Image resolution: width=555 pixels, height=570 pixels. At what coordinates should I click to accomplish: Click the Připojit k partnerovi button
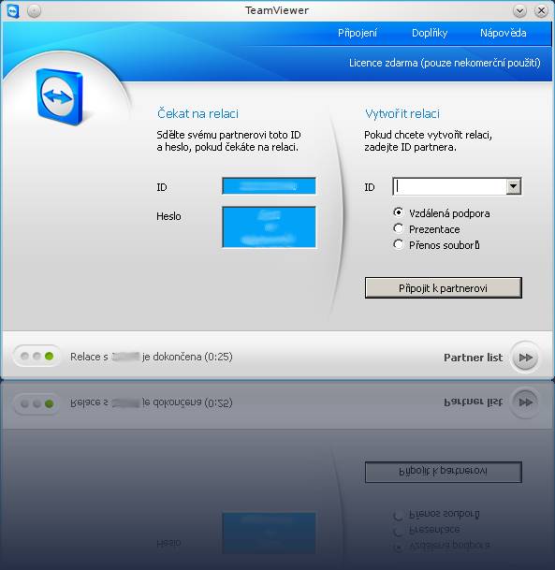click(x=443, y=288)
